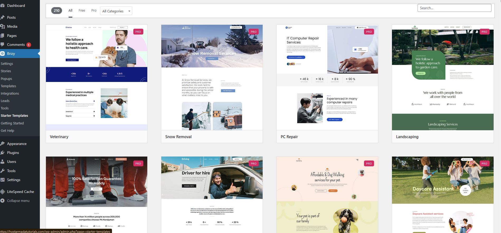Select the Daycare Assistant template thumbnail
The height and width of the screenshot is (233, 501).
point(443,195)
